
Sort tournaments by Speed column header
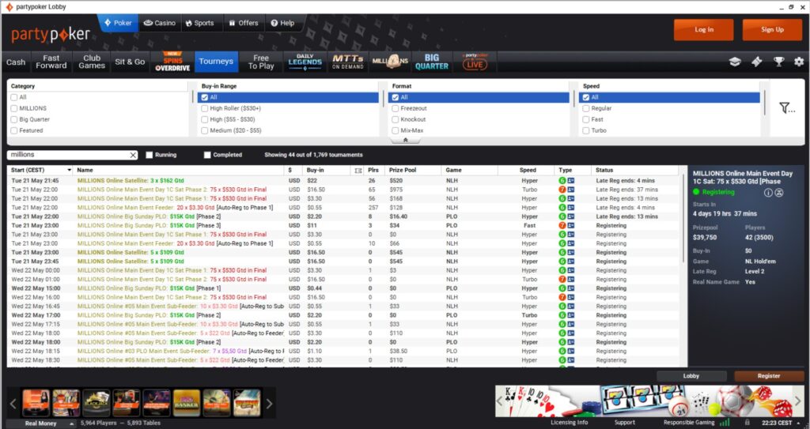pyautogui.click(x=528, y=171)
